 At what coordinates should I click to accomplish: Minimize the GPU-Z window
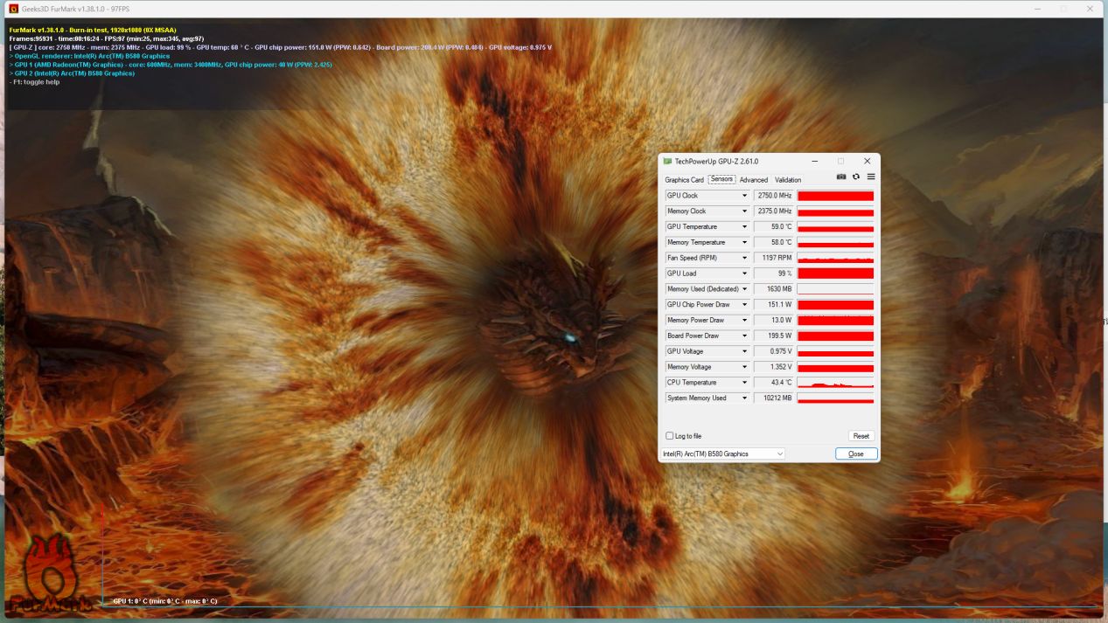tap(815, 161)
